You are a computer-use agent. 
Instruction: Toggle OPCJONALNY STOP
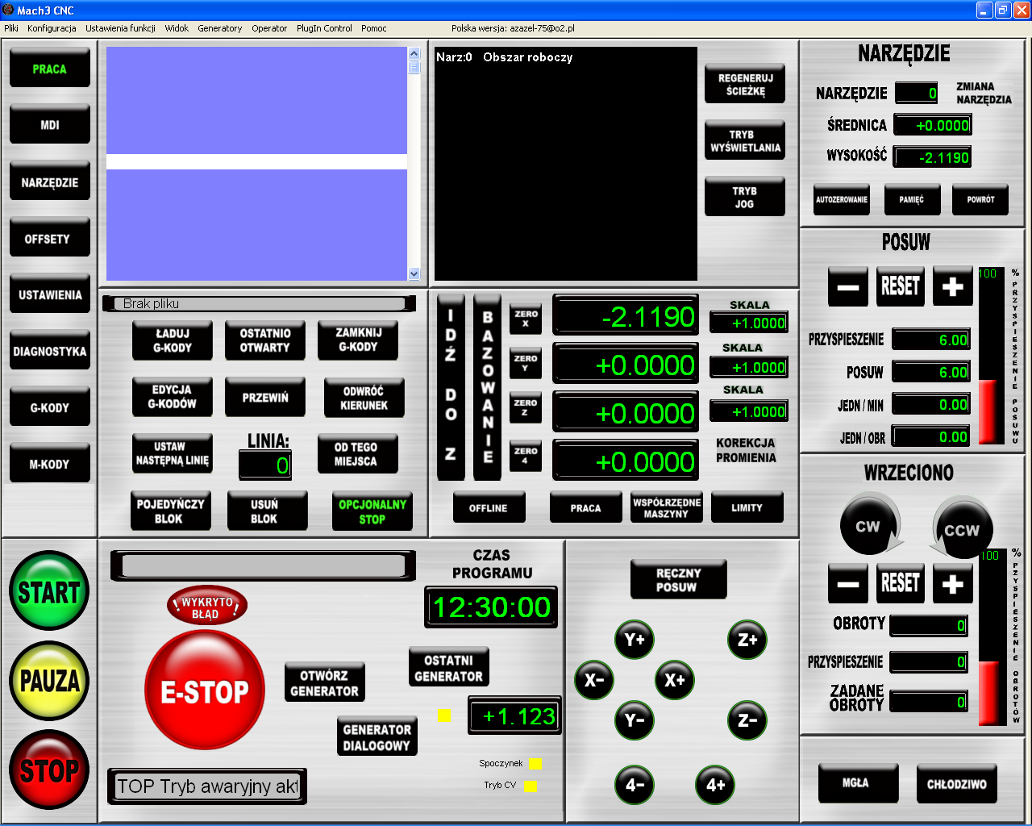point(372,511)
